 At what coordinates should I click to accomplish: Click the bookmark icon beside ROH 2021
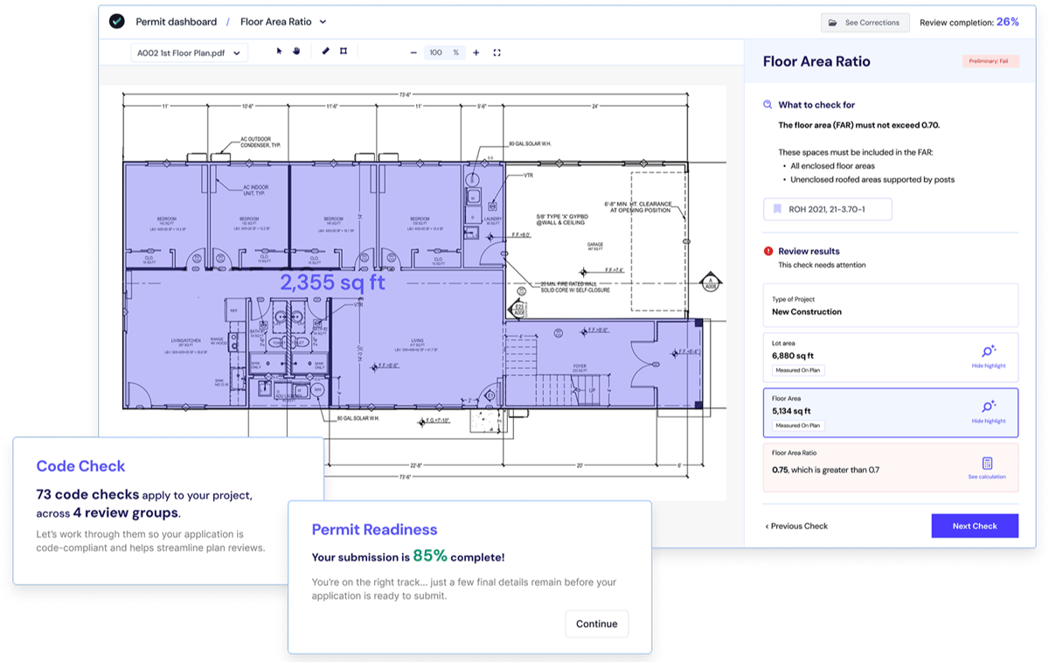776,209
